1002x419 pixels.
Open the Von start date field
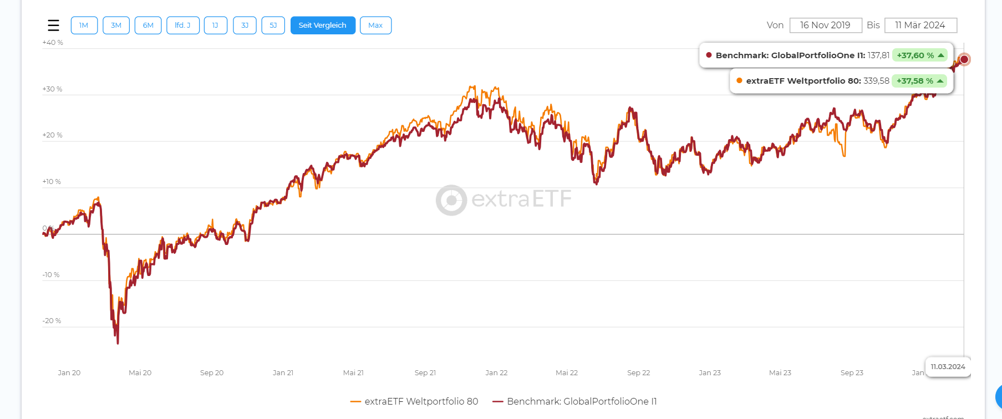[825, 25]
